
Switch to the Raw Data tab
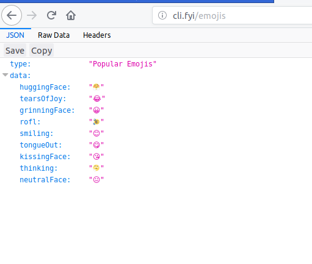pos(54,35)
